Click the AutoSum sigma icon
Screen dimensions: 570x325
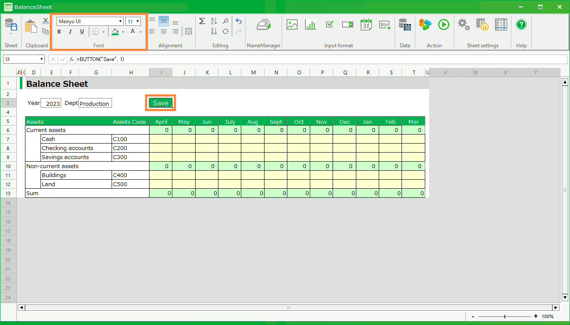coord(202,21)
